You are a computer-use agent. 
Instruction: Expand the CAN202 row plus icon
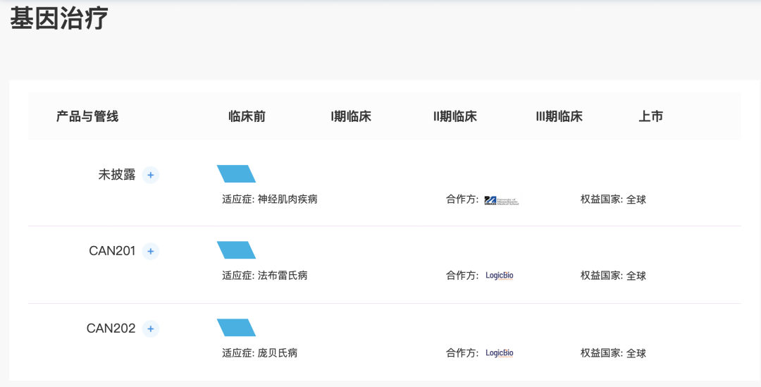click(151, 328)
